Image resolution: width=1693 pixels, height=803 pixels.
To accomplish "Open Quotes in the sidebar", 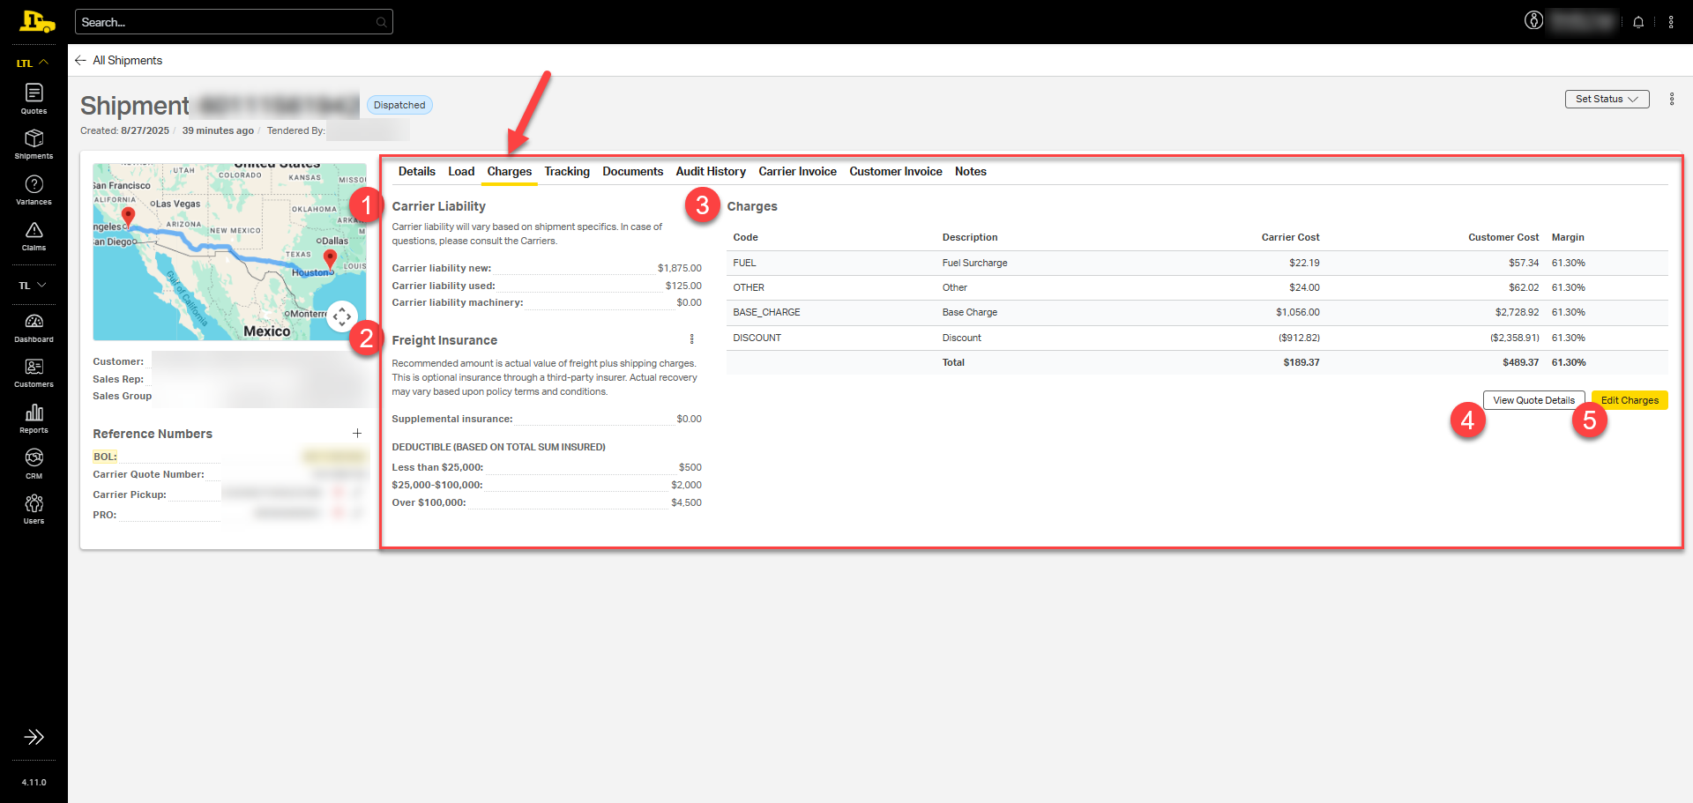I will [34, 98].
